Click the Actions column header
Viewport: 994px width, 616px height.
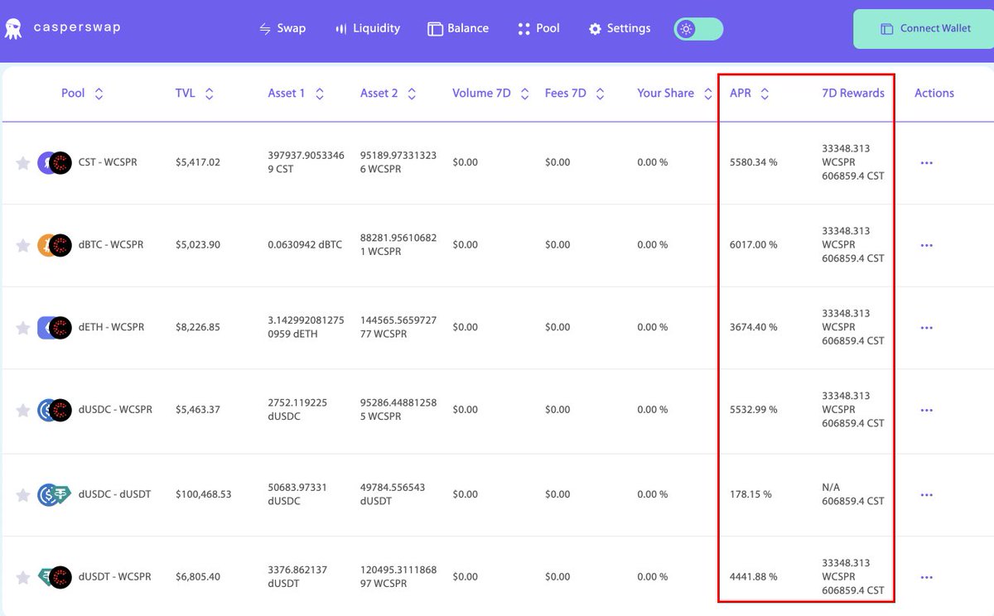(x=934, y=93)
